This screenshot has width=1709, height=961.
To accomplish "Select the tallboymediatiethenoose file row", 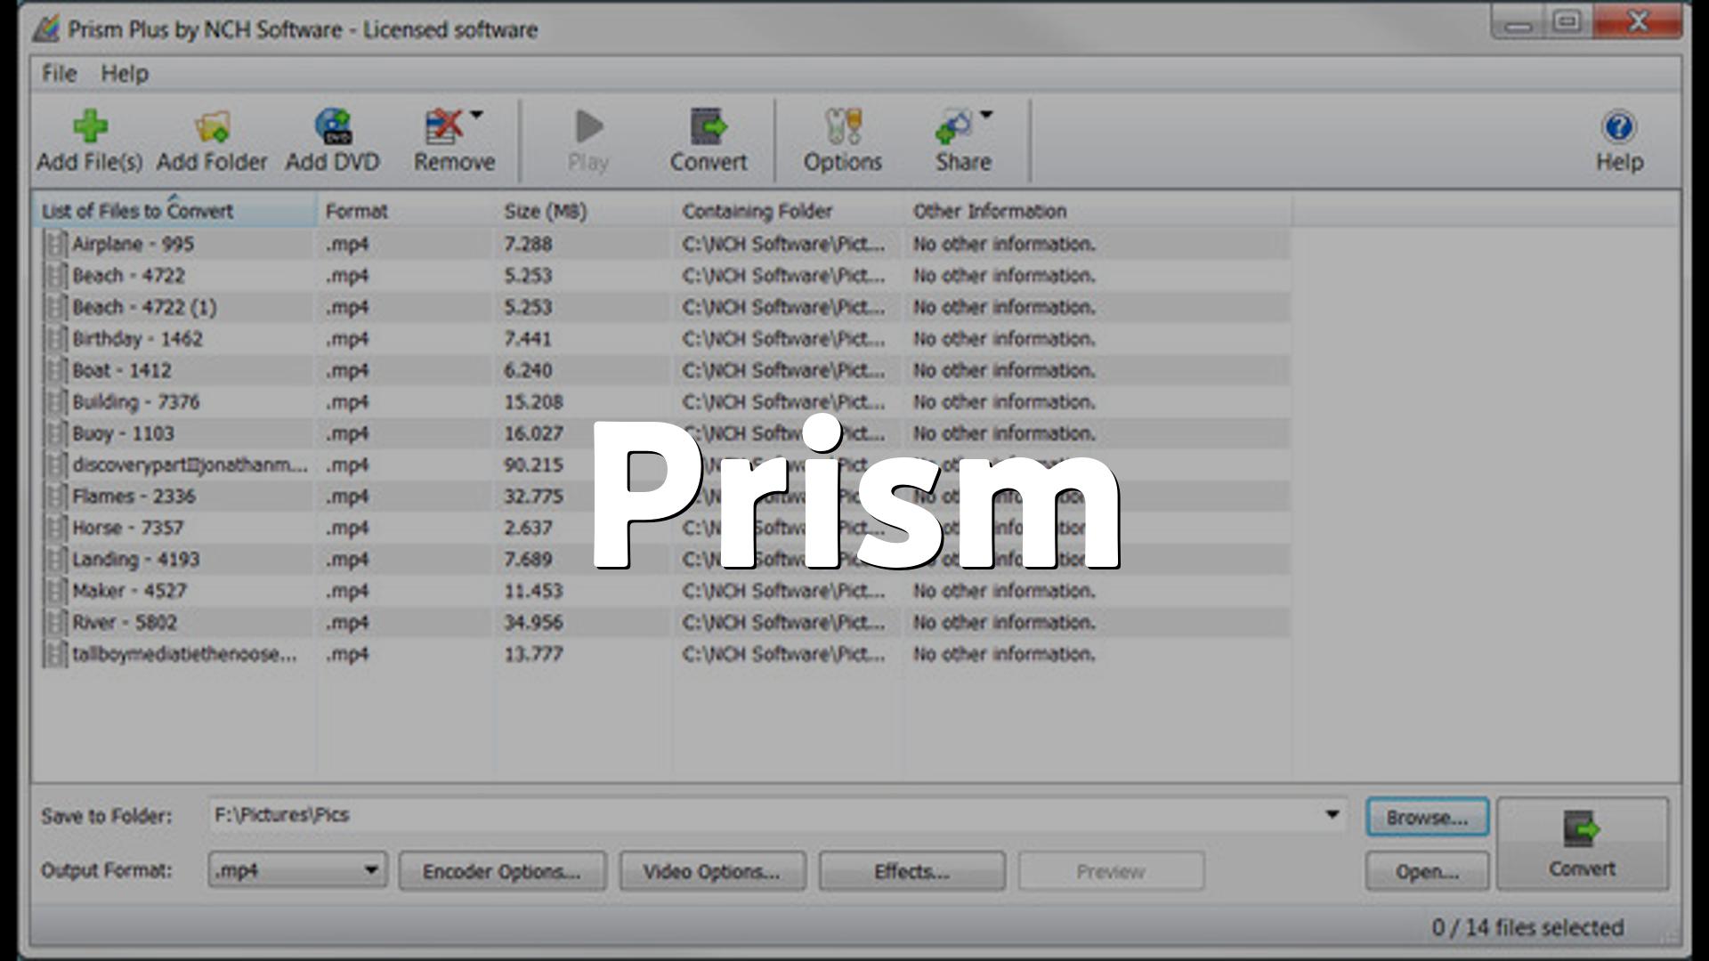I will click(x=662, y=654).
